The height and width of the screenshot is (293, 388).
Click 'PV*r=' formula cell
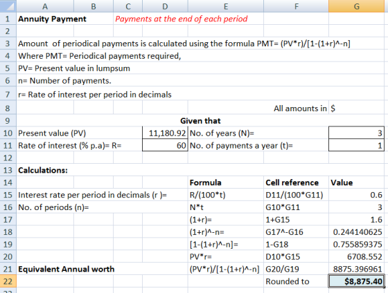(x=201, y=256)
